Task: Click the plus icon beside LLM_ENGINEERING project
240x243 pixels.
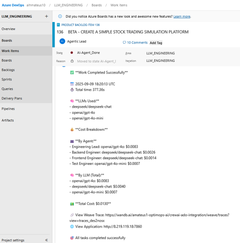Action: pyautogui.click(x=46, y=17)
